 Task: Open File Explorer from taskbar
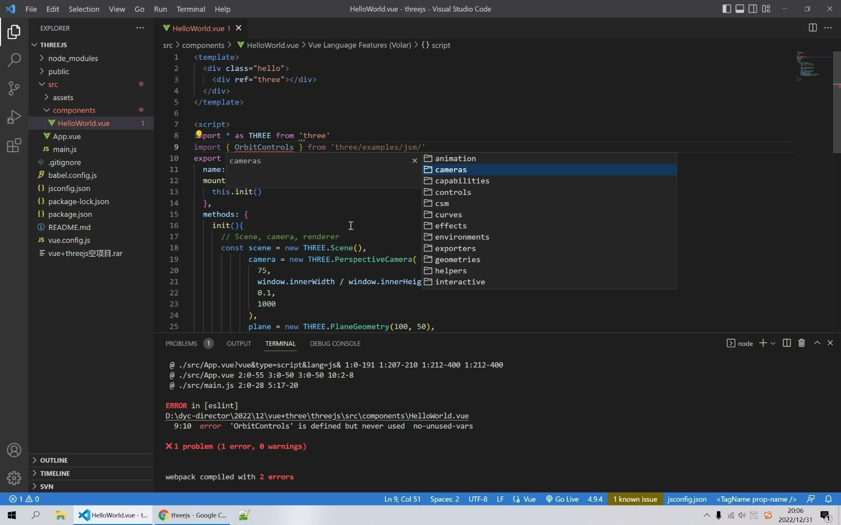pyautogui.click(x=60, y=515)
